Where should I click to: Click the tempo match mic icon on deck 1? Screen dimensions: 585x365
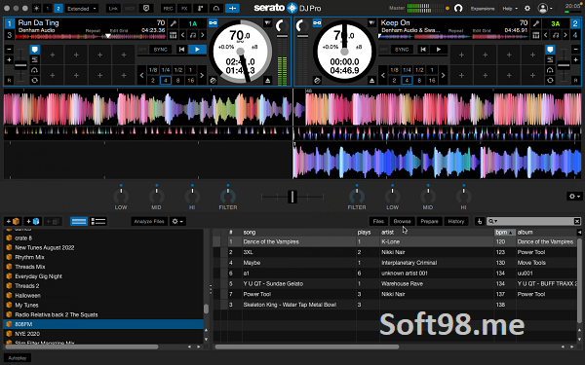pyautogui.click(x=174, y=23)
